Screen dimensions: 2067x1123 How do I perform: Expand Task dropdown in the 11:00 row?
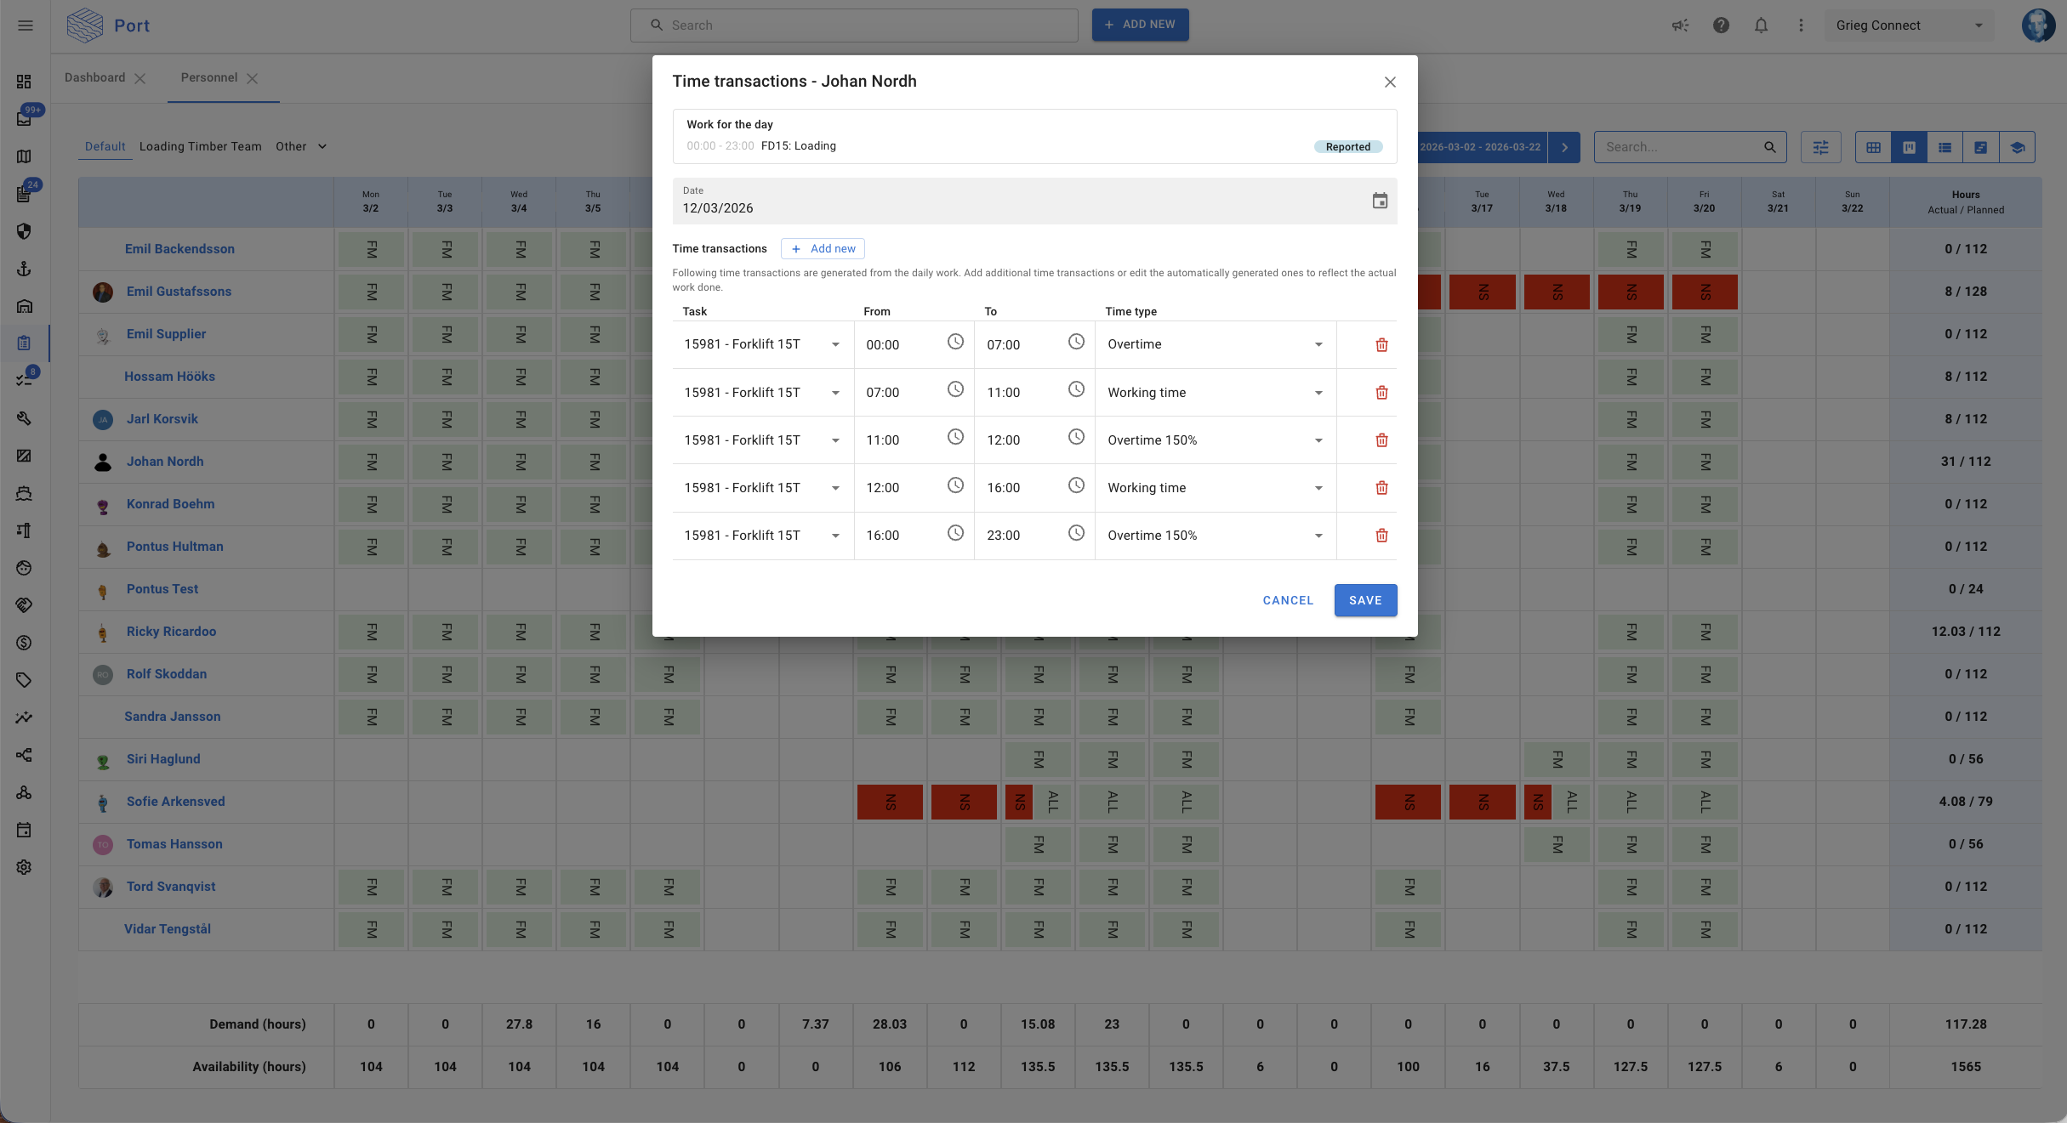[835, 440]
